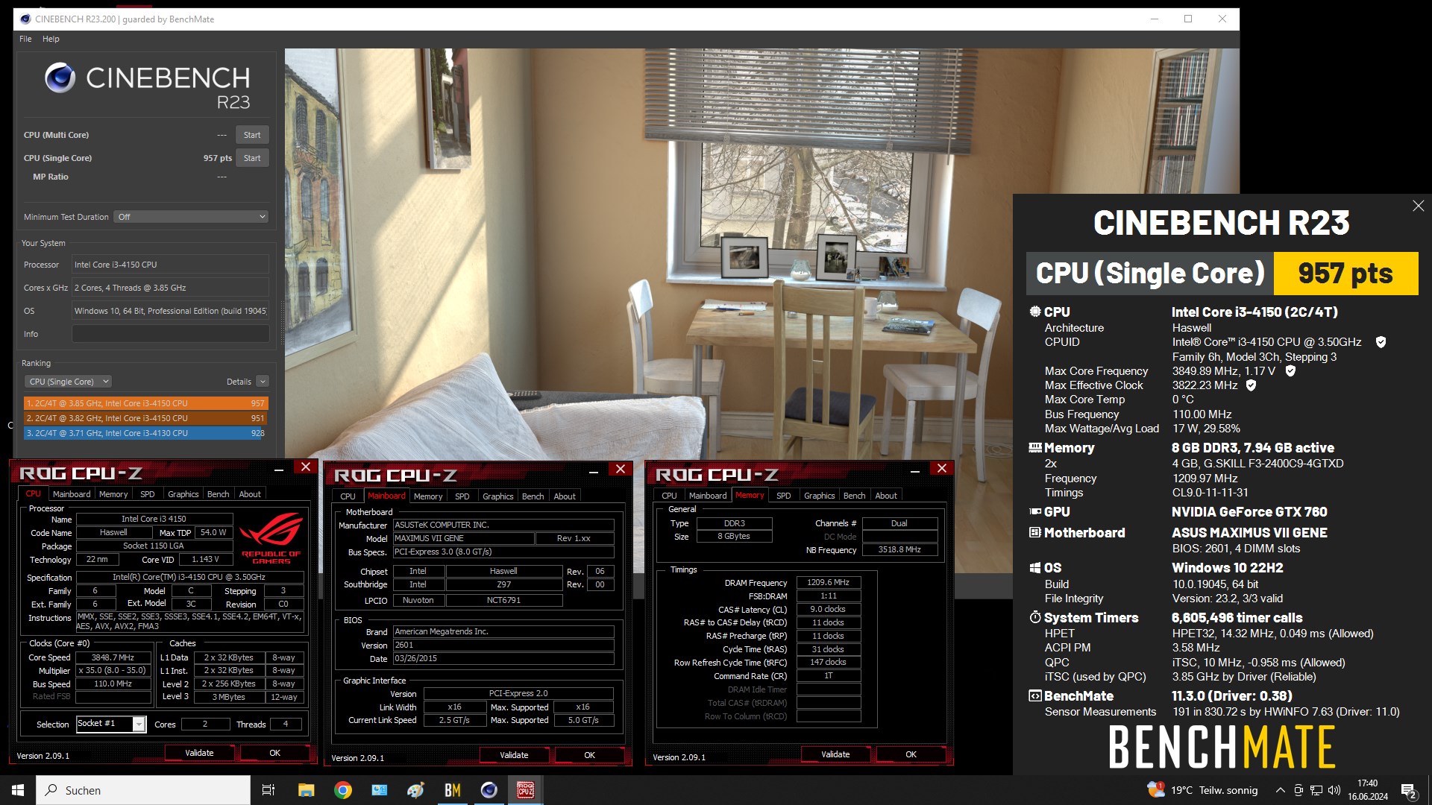Click Validate in the CPU-tab CPU-Z window
The width and height of the screenshot is (1432, 805).
(199, 753)
